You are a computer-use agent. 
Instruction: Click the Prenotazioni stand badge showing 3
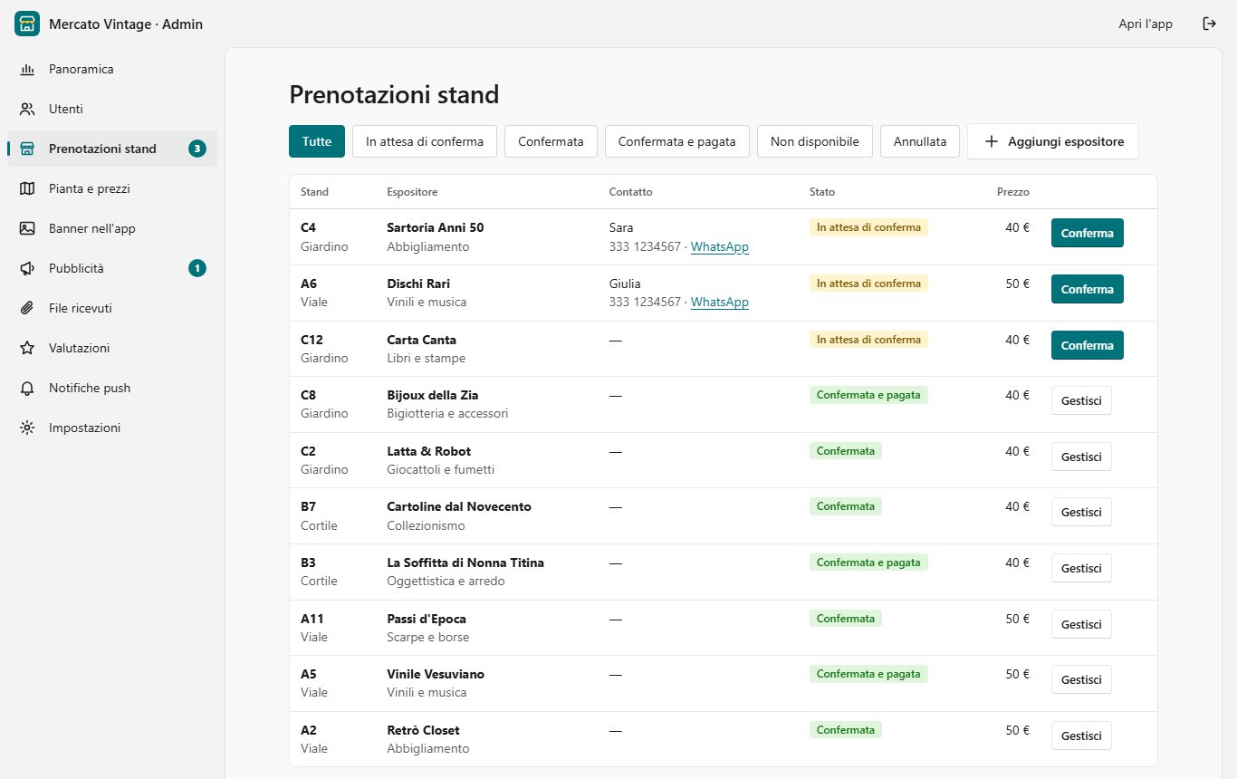click(x=197, y=149)
